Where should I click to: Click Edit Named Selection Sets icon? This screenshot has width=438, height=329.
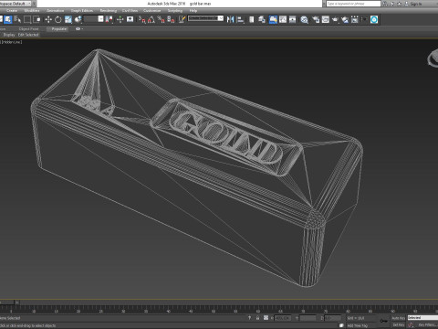(182, 19)
